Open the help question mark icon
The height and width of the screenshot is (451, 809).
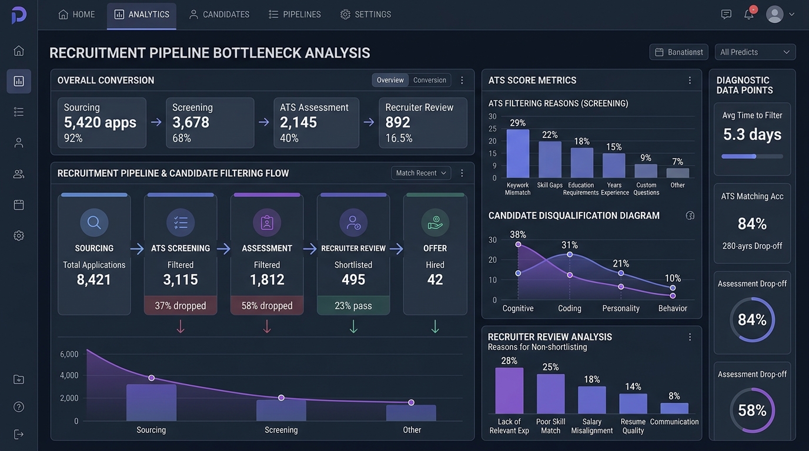tap(19, 406)
